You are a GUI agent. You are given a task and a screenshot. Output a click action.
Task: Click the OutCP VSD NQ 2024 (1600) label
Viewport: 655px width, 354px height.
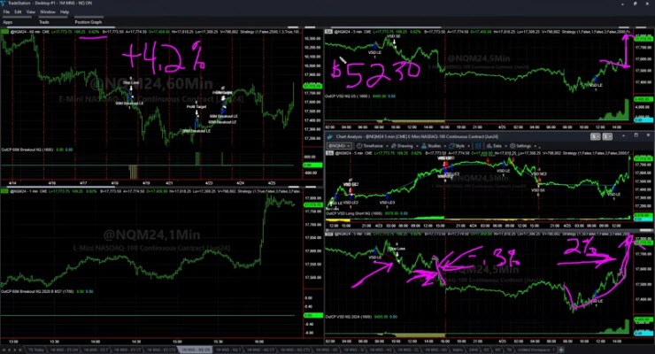(x=349, y=317)
